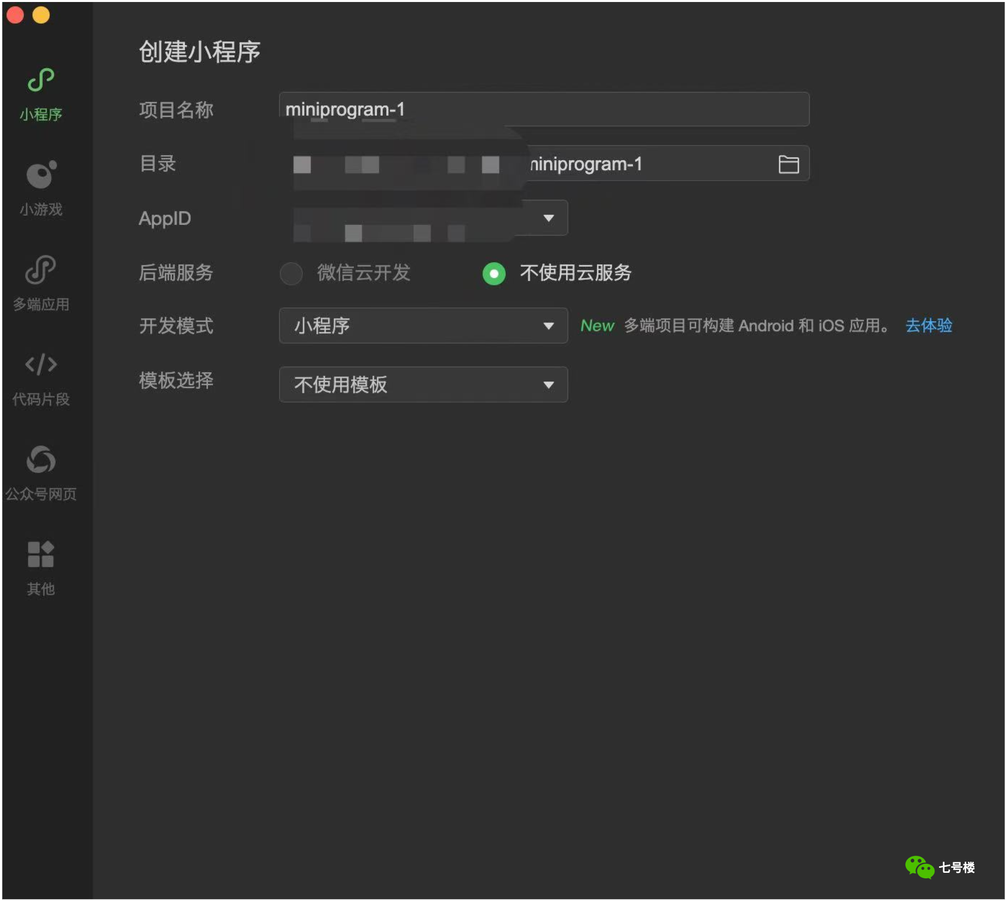Open the 开发模式 小程序 dropdown

[424, 326]
